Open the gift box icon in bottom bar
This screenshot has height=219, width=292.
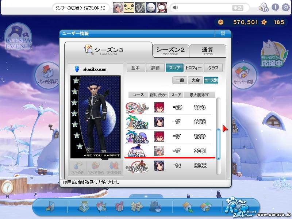pyautogui.click(x=119, y=206)
